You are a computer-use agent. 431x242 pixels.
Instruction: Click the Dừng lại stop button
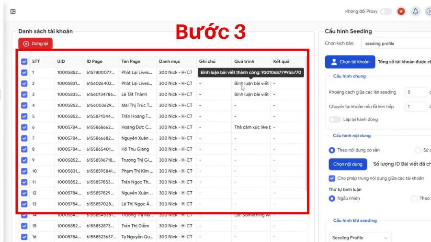35,44
